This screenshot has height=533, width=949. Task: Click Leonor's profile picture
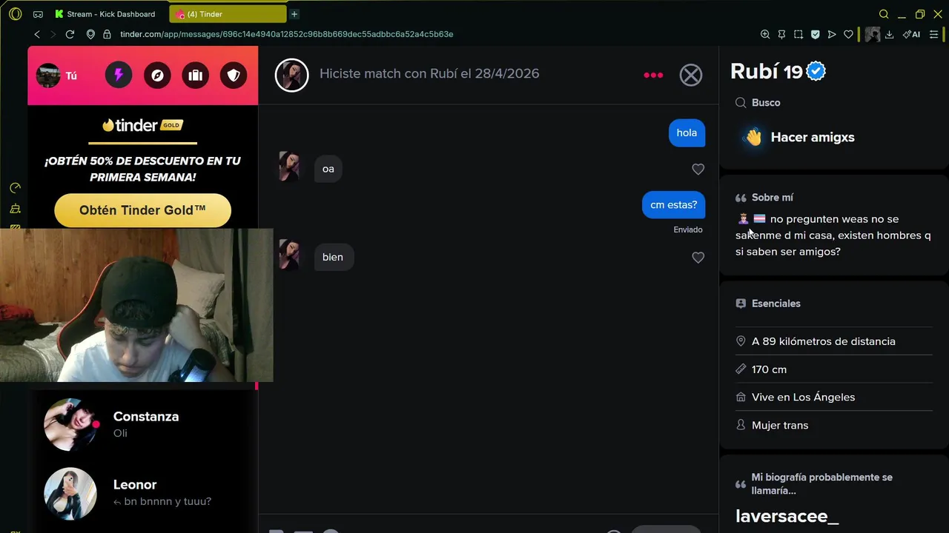click(x=70, y=494)
